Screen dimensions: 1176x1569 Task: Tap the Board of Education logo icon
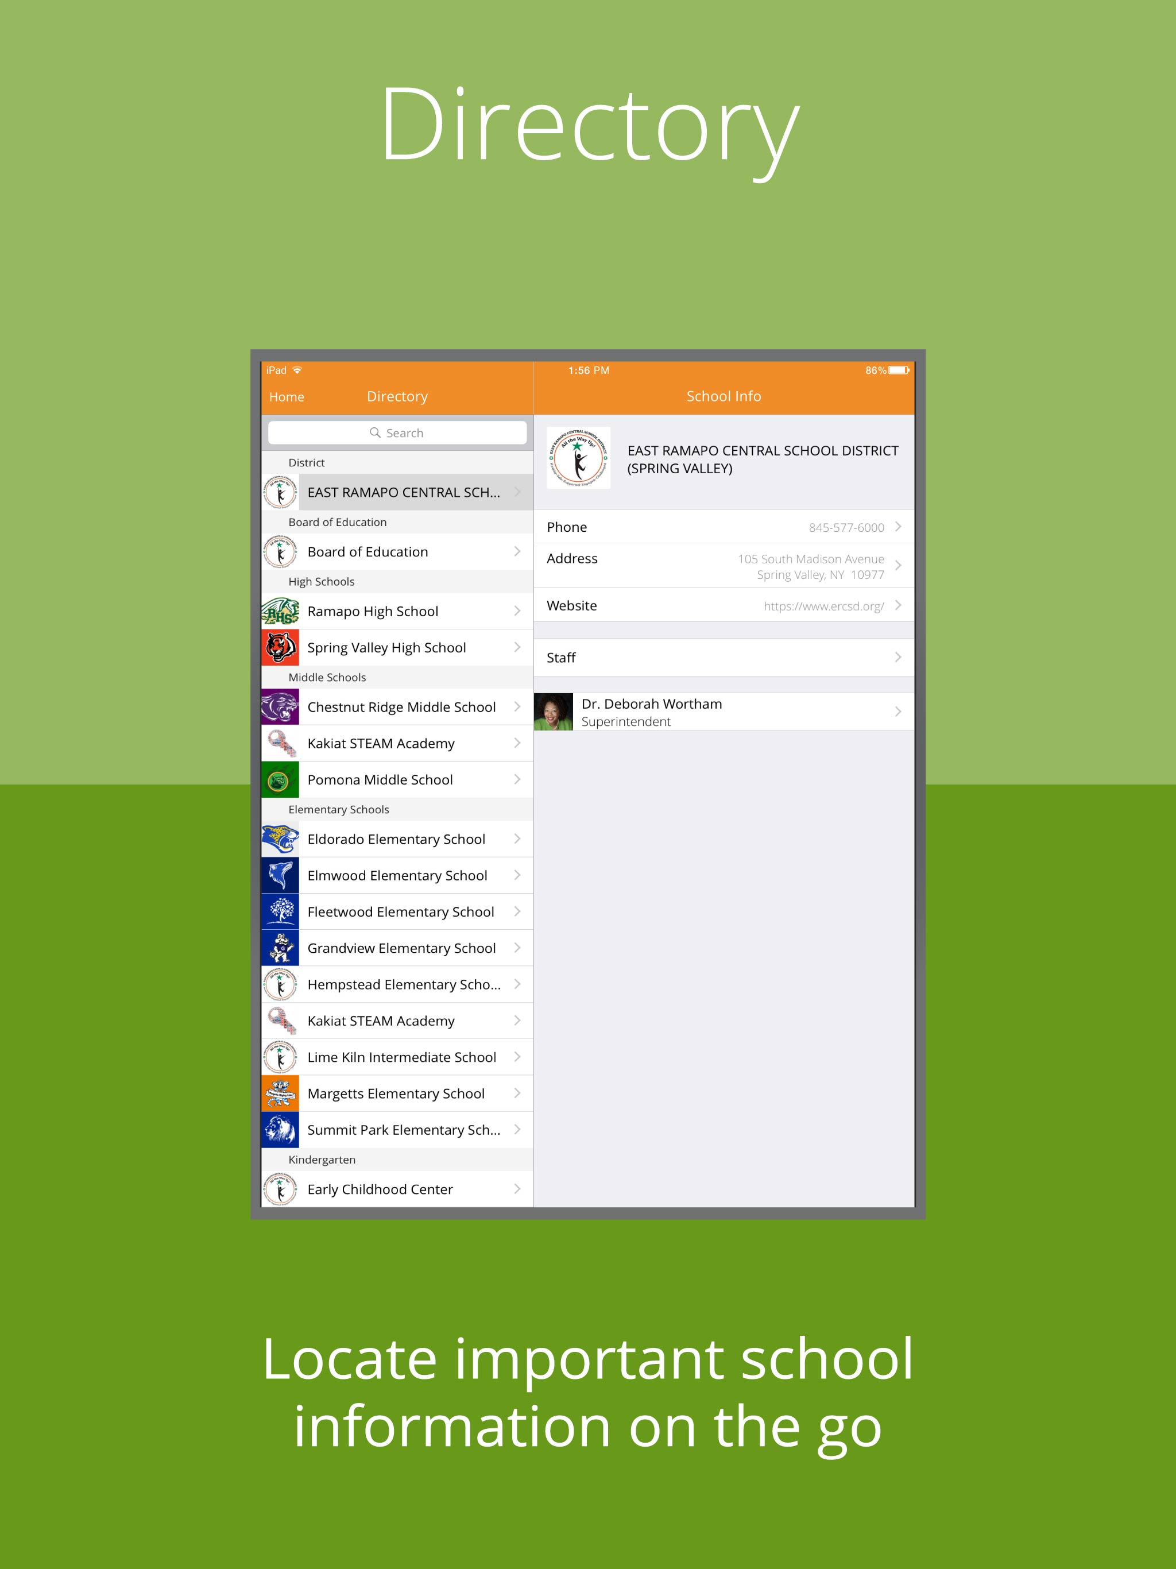pos(280,552)
